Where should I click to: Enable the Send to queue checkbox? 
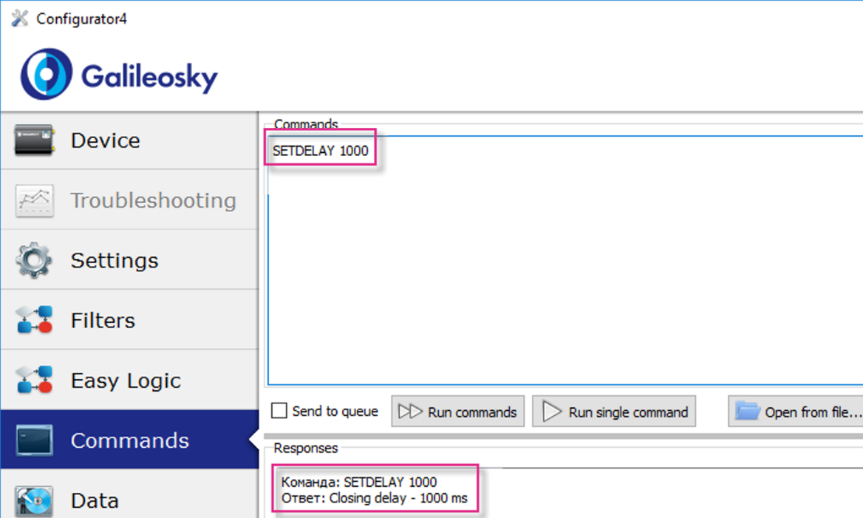tap(279, 411)
